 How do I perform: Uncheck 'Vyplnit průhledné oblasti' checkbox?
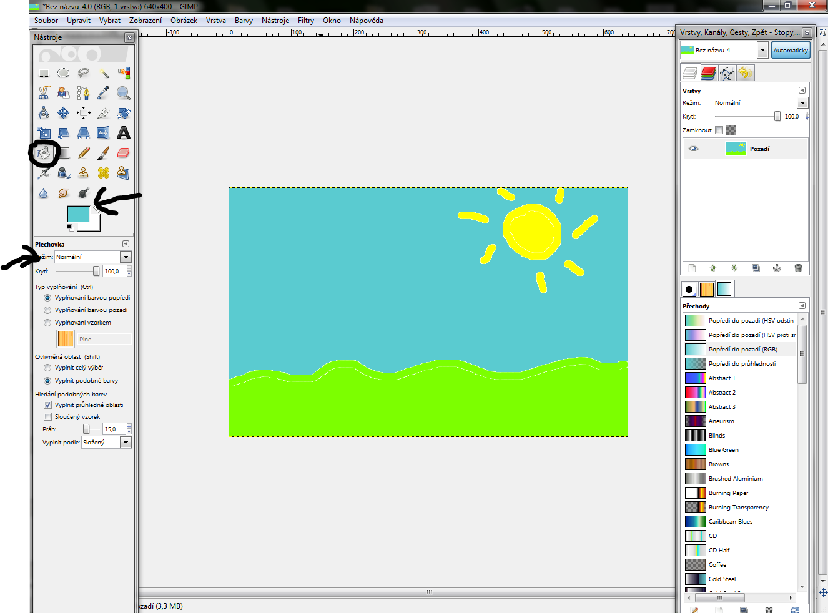point(47,405)
